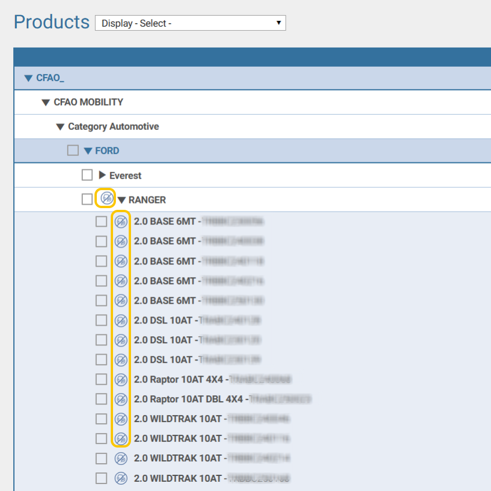Check the first 2.0 BASE 6MT checkbox
Viewport: 491px width, 491px height.
pos(101,221)
